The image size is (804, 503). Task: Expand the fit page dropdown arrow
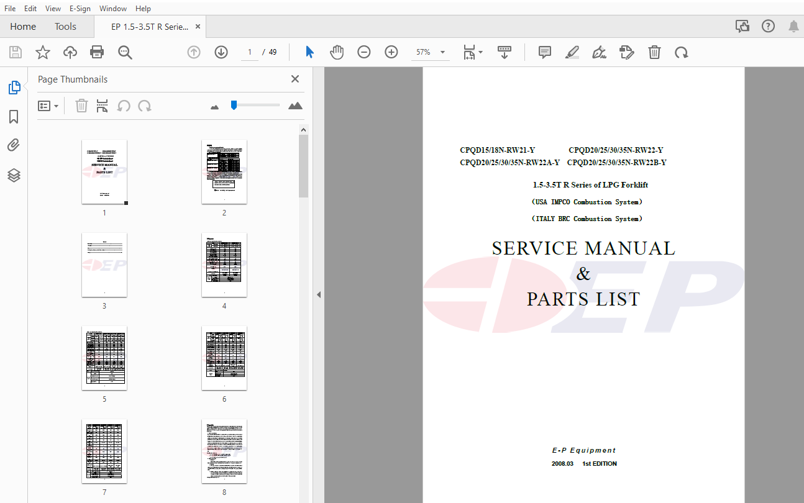481,53
